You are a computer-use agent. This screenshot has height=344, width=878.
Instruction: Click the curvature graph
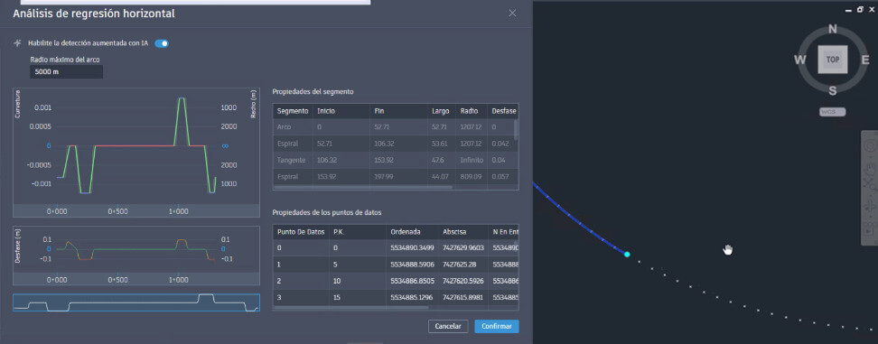click(x=136, y=153)
